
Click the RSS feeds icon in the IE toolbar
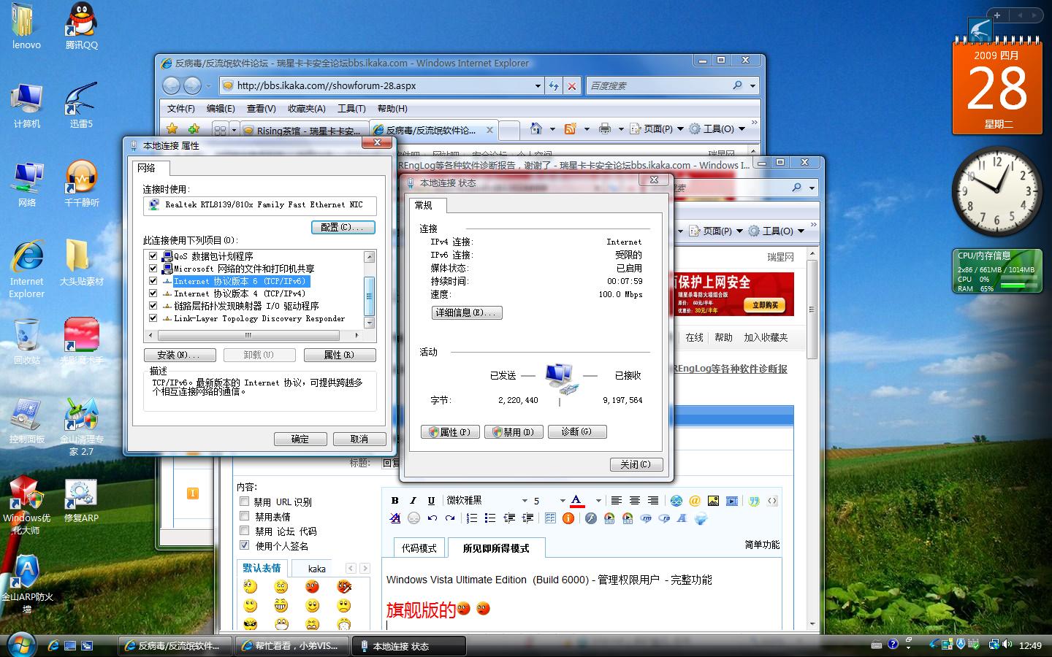(571, 129)
